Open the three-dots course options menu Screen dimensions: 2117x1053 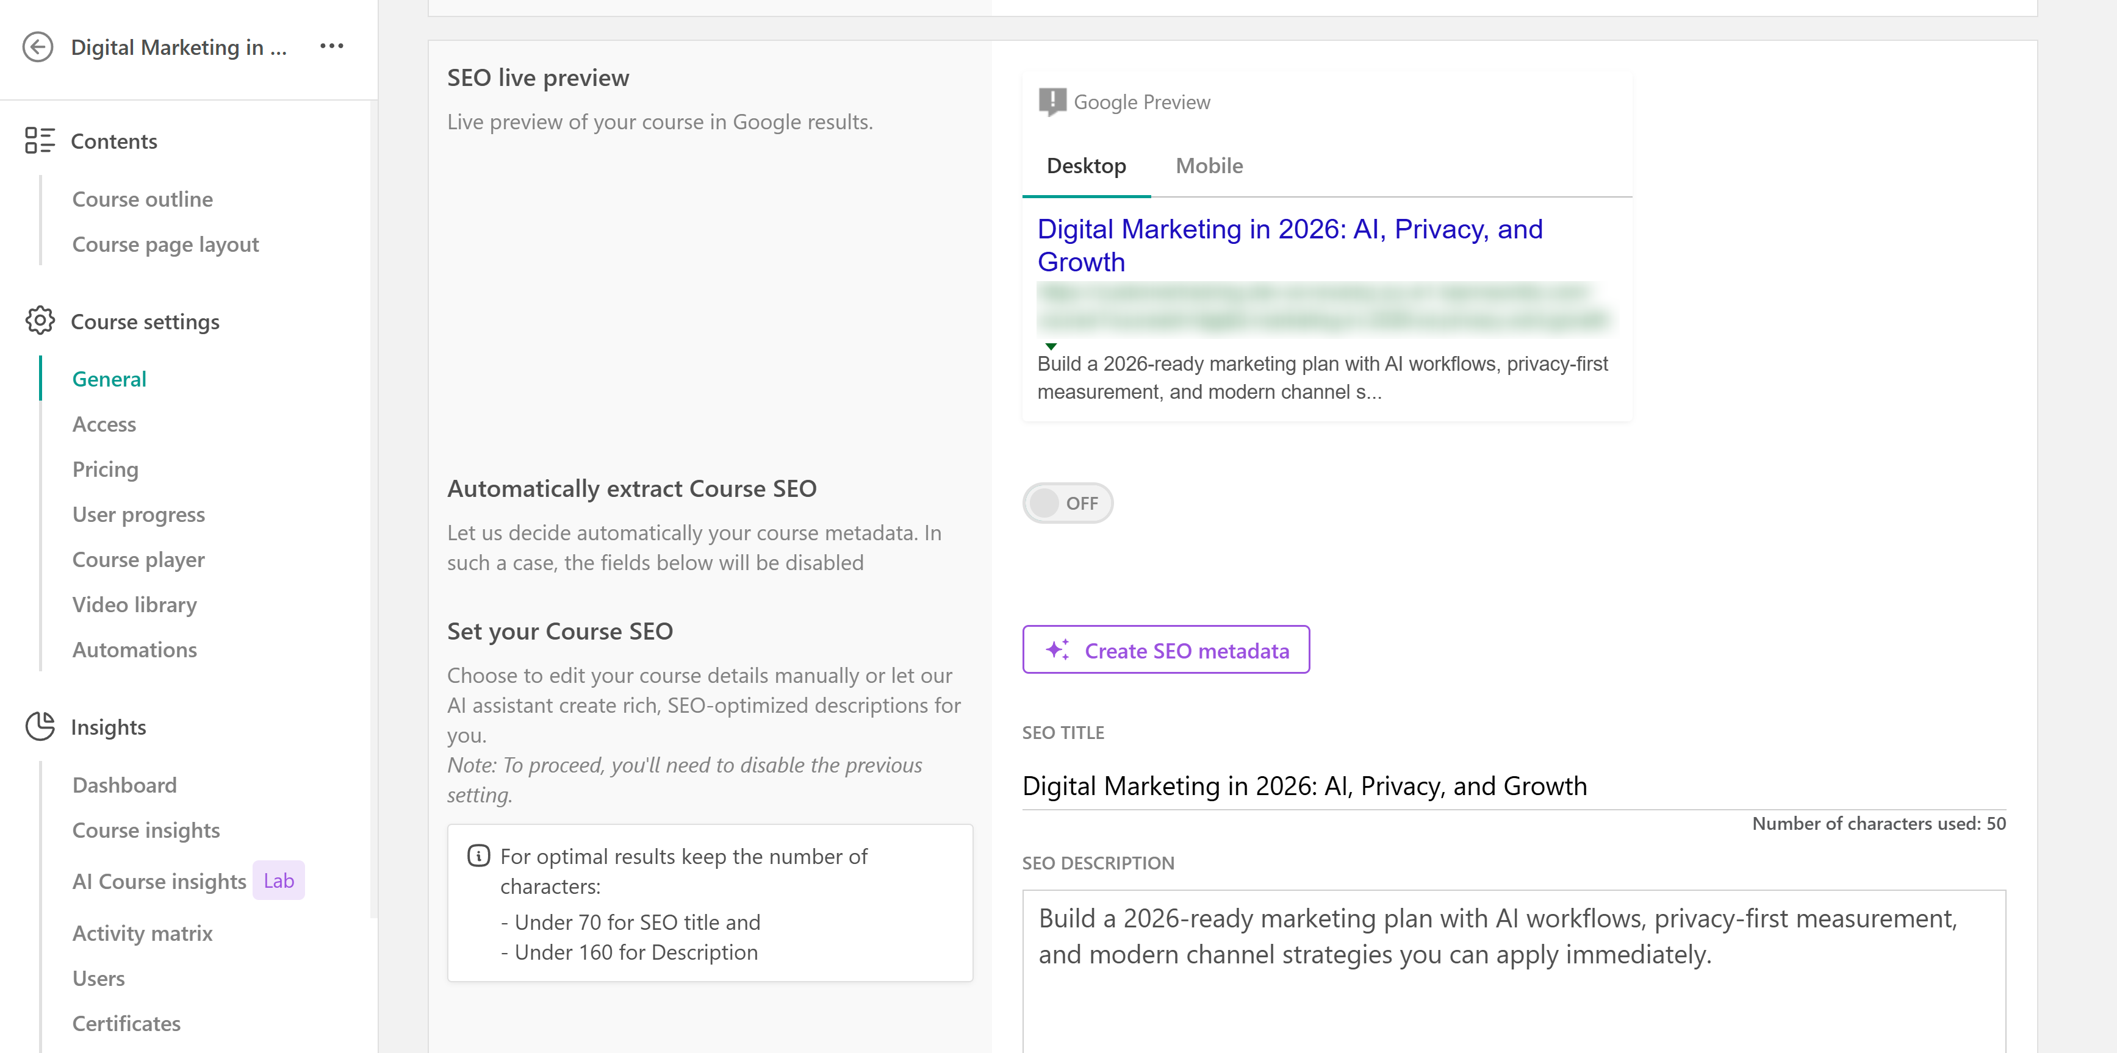331,46
